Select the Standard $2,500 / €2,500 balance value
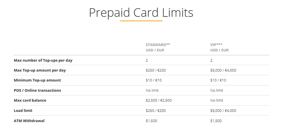 click(159, 100)
